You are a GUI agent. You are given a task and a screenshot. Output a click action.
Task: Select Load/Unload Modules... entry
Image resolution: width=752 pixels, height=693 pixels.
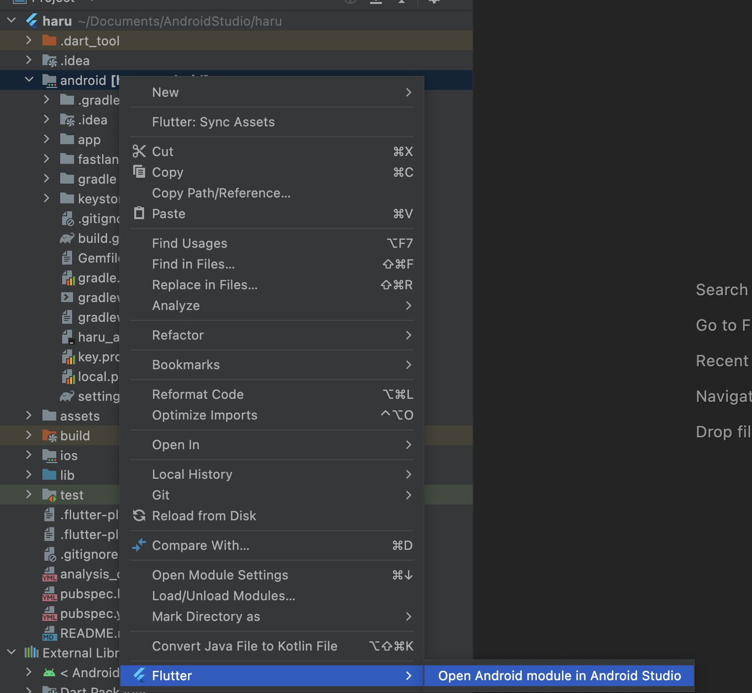272,596
